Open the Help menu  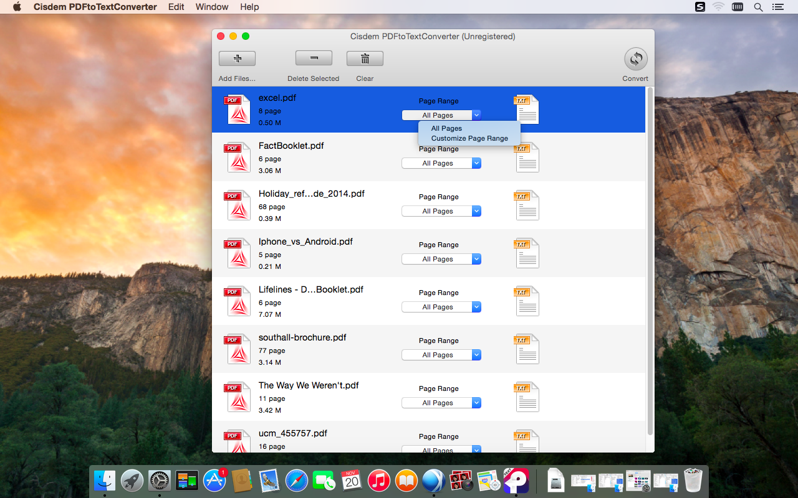pos(249,7)
